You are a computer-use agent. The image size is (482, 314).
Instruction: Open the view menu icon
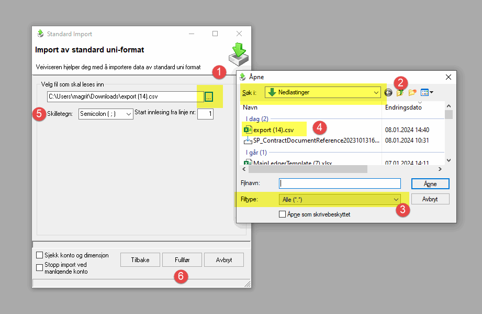click(x=427, y=93)
